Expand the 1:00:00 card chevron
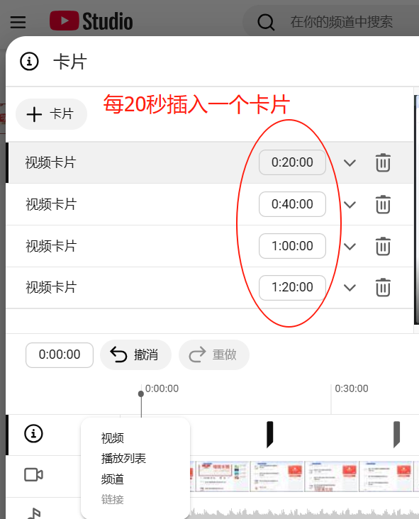This screenshot has height=519, width=419. click(x=350, y=246)
